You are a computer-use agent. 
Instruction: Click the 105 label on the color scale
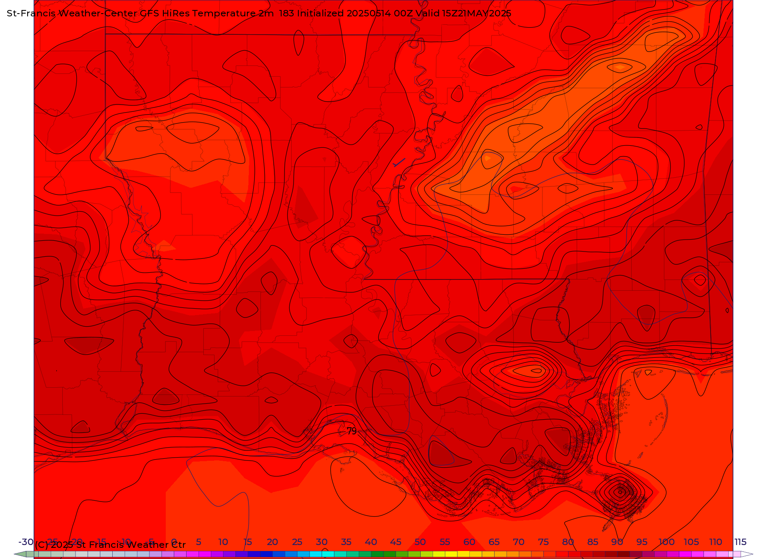click(x=691, y=542)
